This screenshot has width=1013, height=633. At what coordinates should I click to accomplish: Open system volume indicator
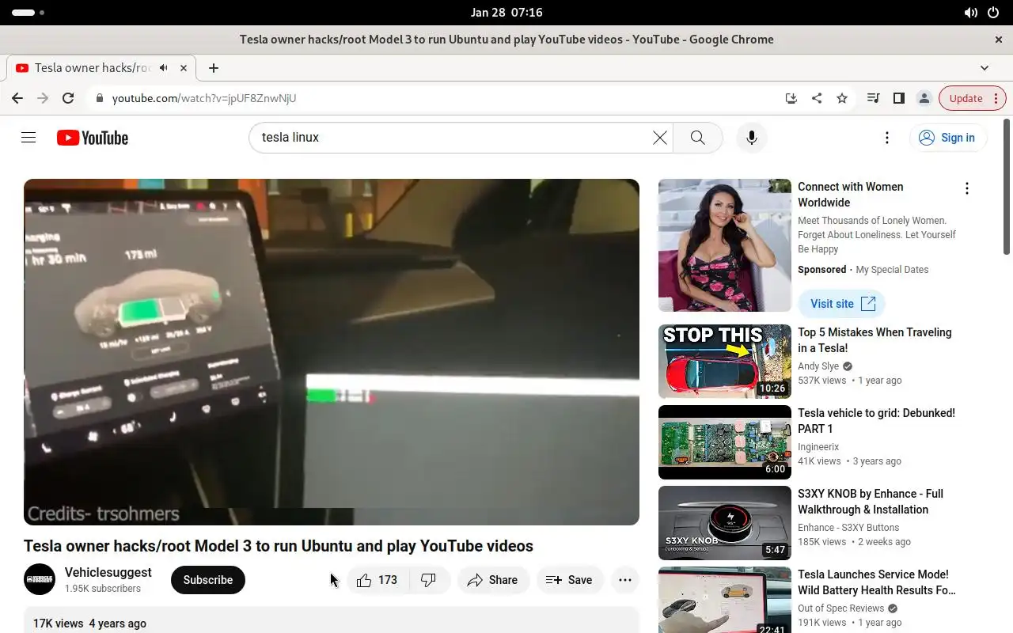pyautogui.click(x=970, y=13)
